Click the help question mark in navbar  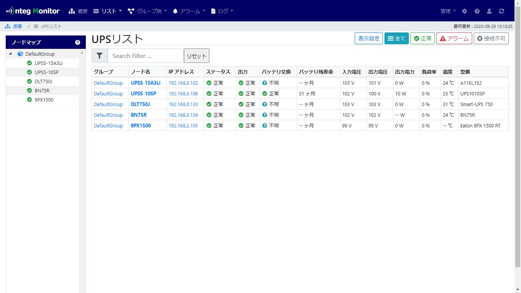point(477,11)
